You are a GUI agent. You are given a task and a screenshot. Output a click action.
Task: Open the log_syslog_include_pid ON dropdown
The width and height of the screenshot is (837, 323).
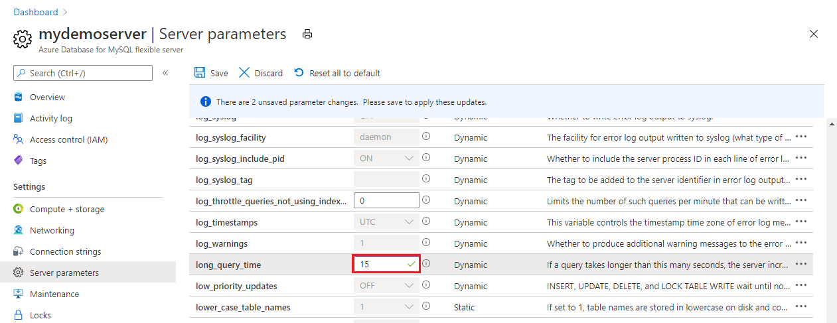pyautogui.click(x=386, y=158)
